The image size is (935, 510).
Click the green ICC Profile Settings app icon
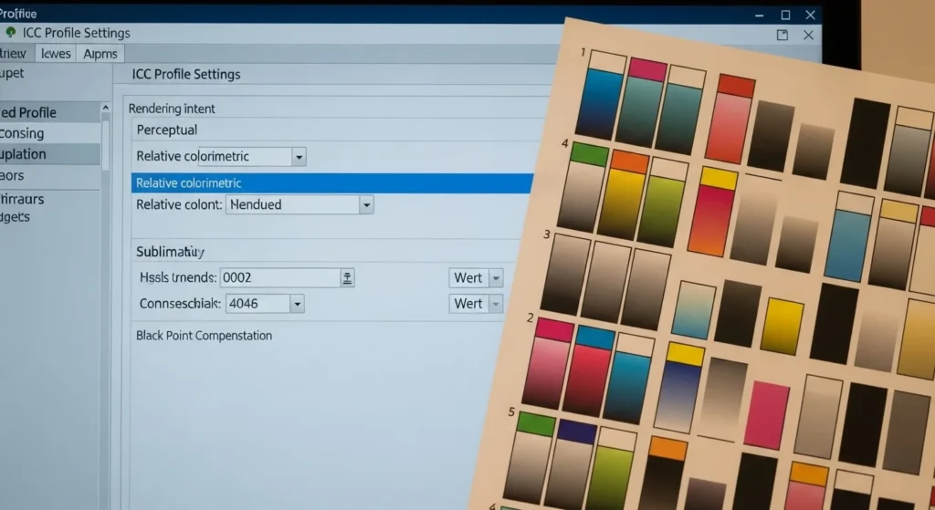click(11, 33)
